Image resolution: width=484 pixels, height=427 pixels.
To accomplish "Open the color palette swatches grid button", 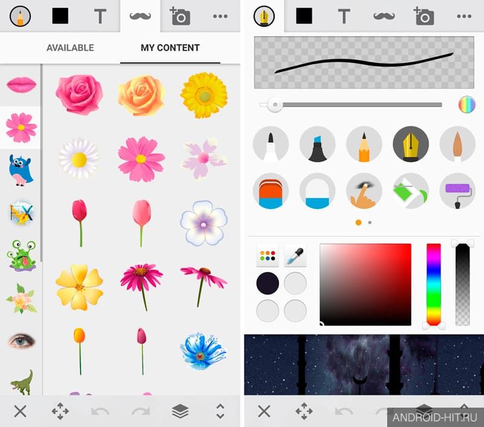I will pyautogui.click(x=267, y=255).
